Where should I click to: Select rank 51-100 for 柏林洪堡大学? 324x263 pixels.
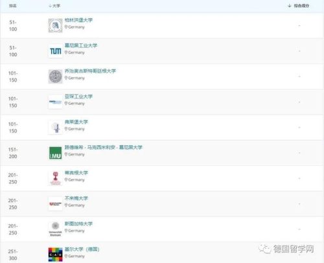click(x=13, y=26)
